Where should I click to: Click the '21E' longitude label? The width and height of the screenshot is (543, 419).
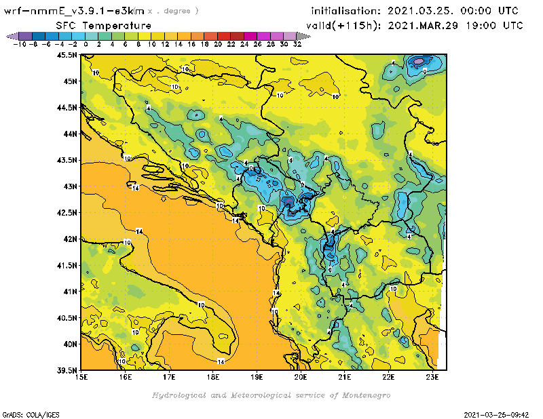pos(345,377)
